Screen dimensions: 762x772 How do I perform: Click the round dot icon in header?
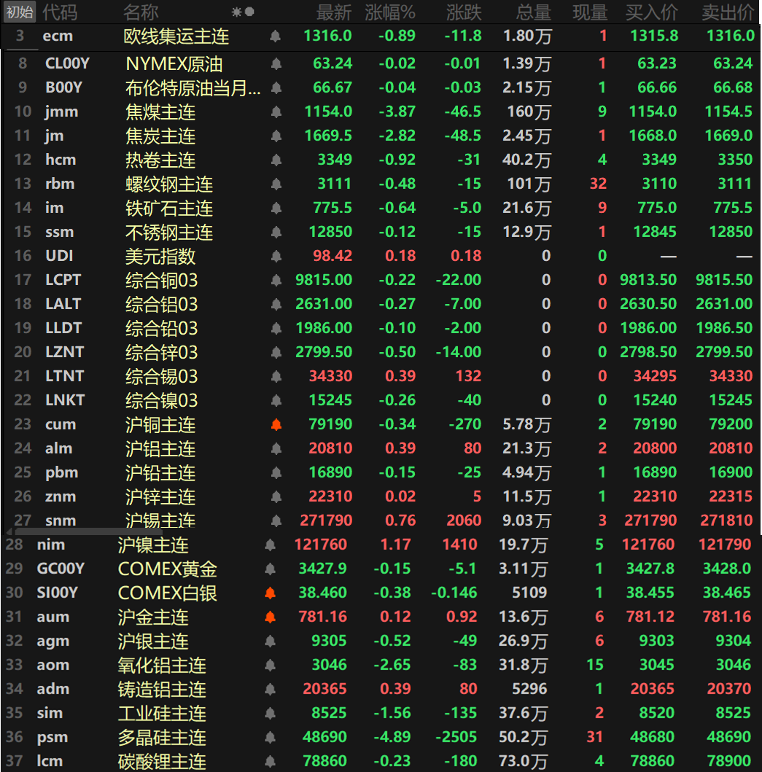249,12
